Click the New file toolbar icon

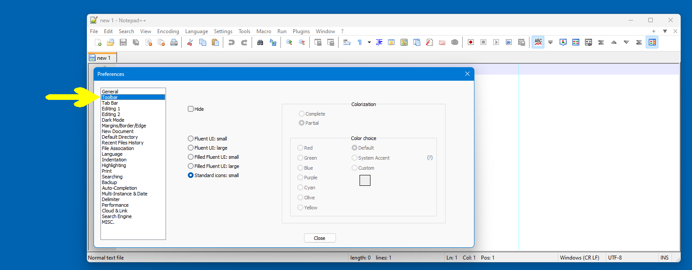click(98, 42)
